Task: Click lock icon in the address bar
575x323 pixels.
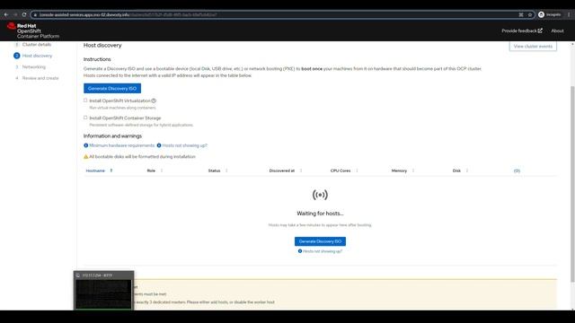Action: [35, 15]
